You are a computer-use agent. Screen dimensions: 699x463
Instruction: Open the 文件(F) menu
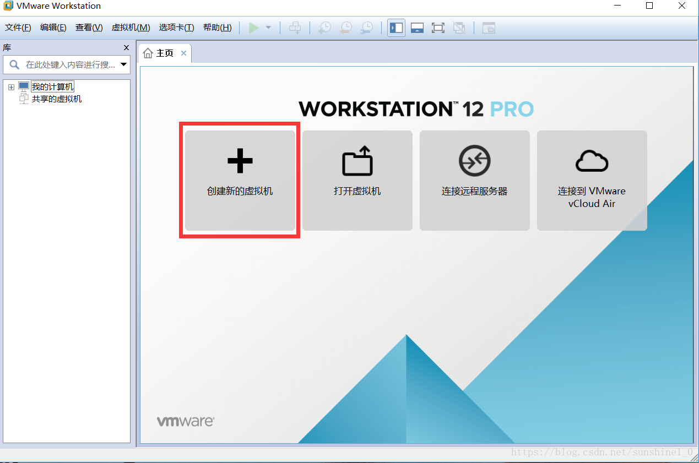tap(18, 28)
